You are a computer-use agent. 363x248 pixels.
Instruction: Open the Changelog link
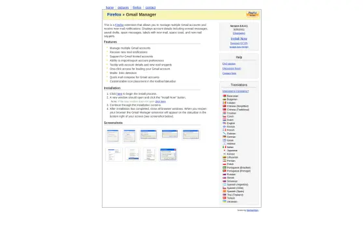click(239, 33)
